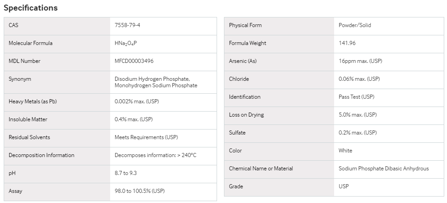Select Sodium Phosphate Dibasic Anhydrous name
The image size is (447, 203).
pos(384,169)
